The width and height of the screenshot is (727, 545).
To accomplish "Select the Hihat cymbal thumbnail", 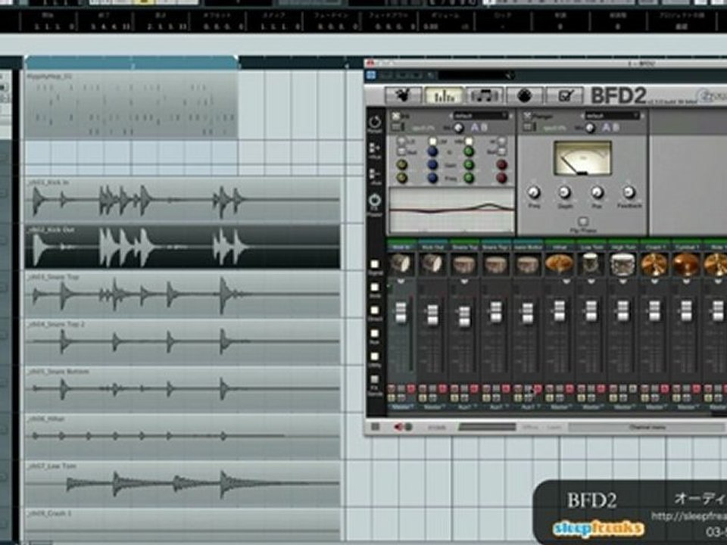I will click(559, 263).
